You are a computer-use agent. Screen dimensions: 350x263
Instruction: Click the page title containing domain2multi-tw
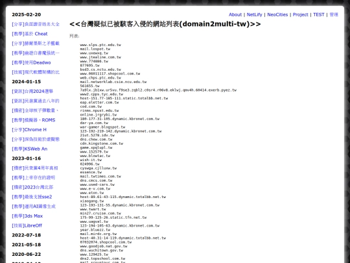(x=165, y=24)
